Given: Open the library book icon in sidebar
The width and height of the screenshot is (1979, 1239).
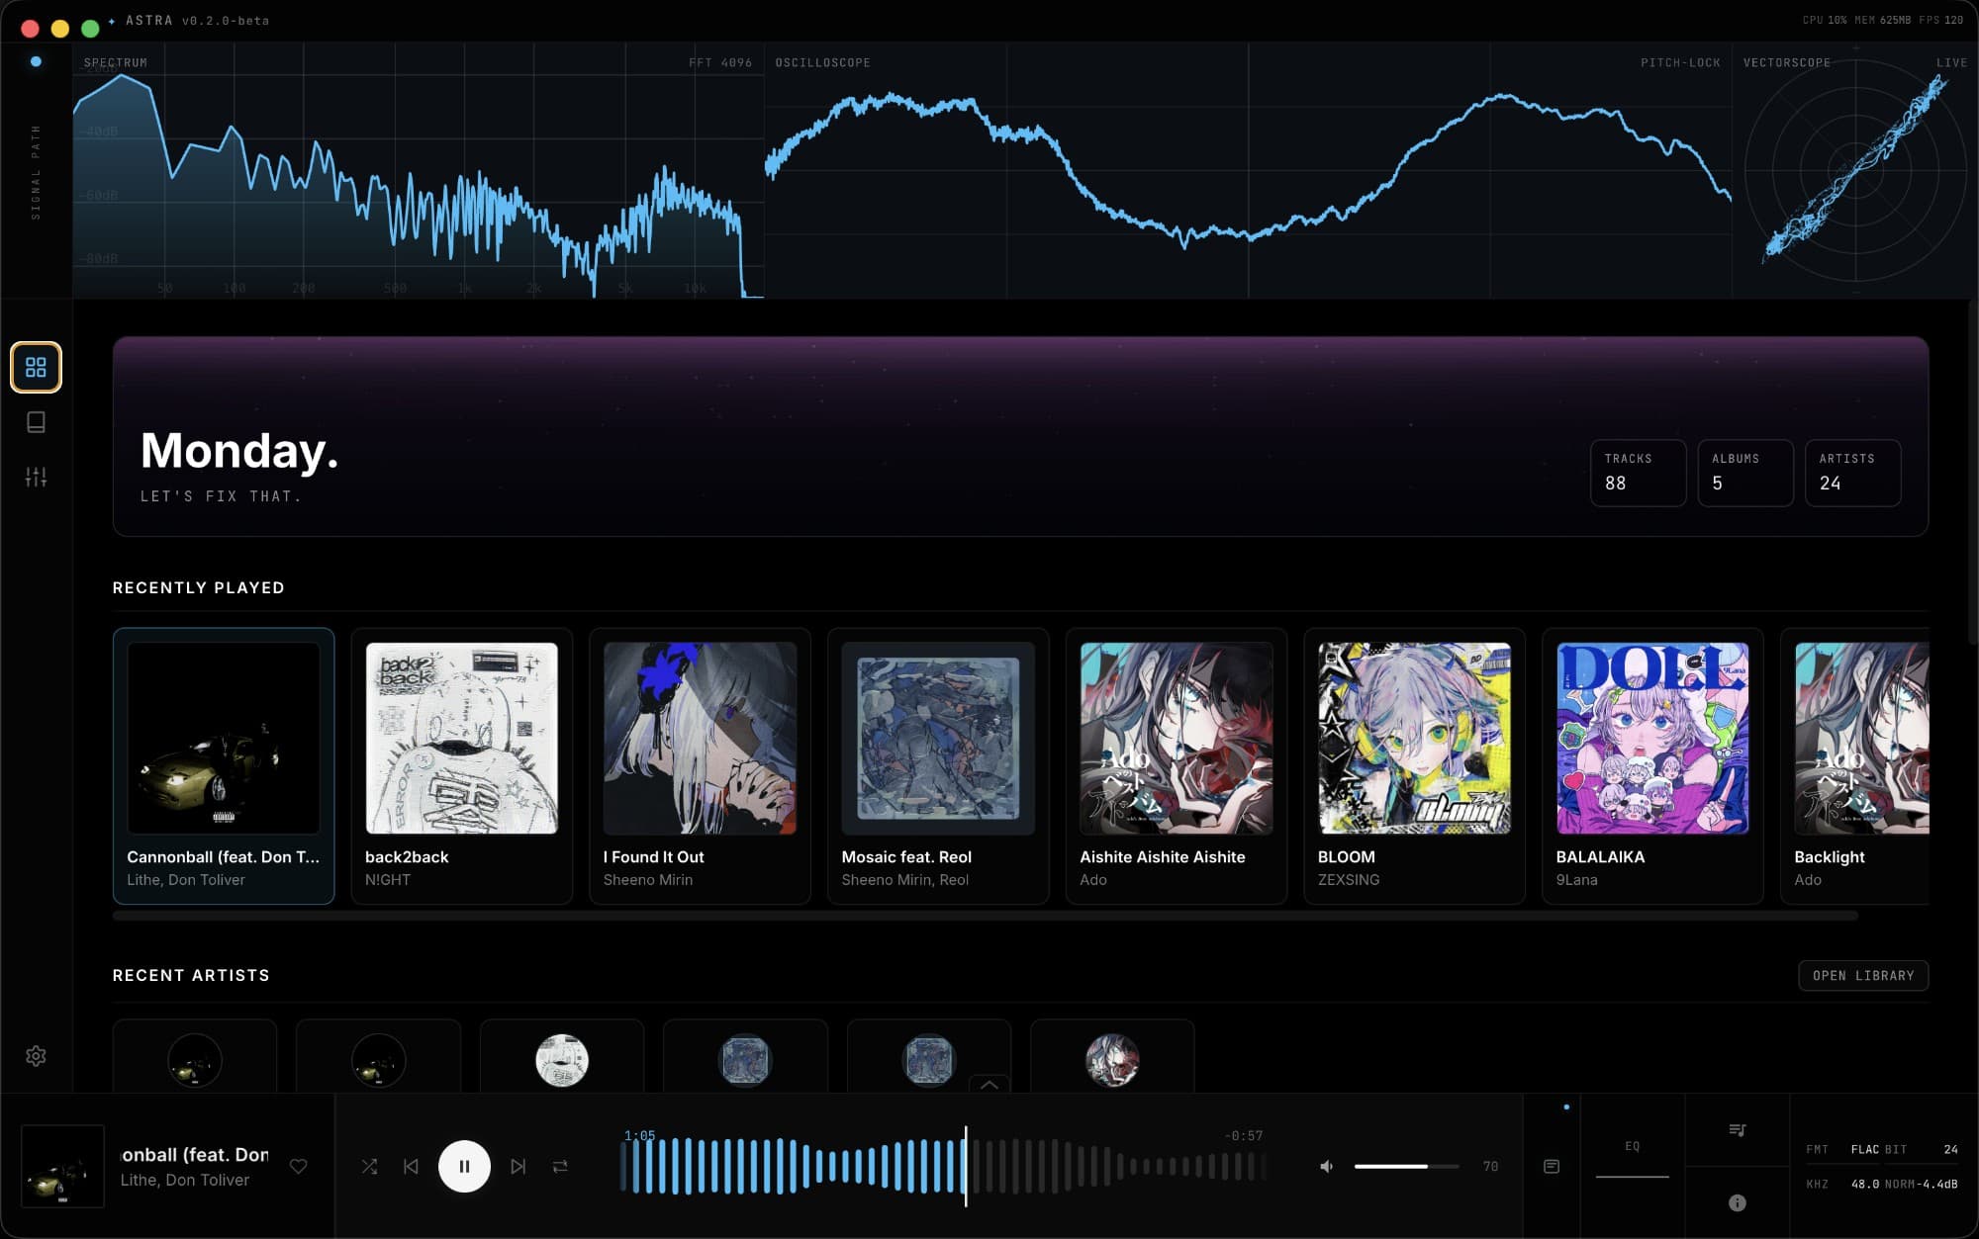Looking at the screenshot, I should [36, 422].
